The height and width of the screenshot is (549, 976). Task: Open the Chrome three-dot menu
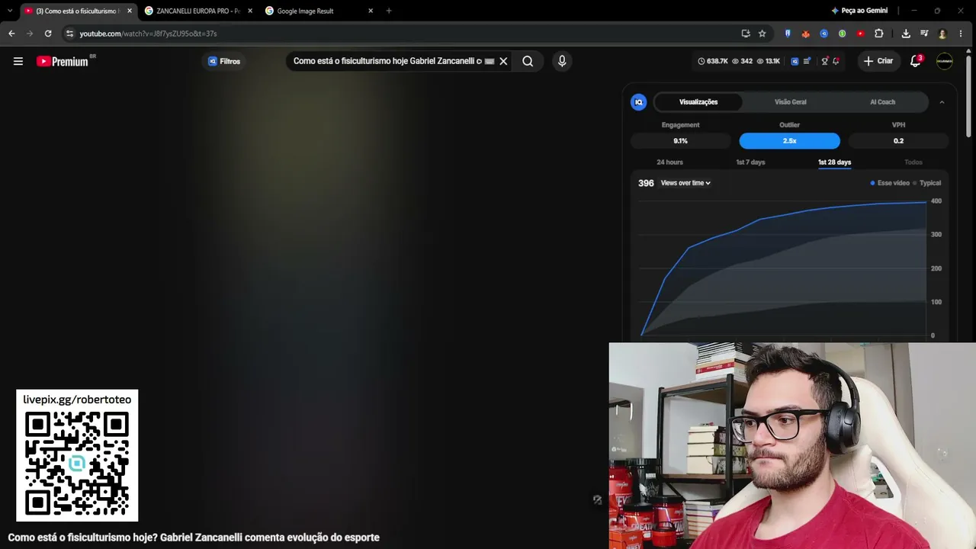click(961, 34)
